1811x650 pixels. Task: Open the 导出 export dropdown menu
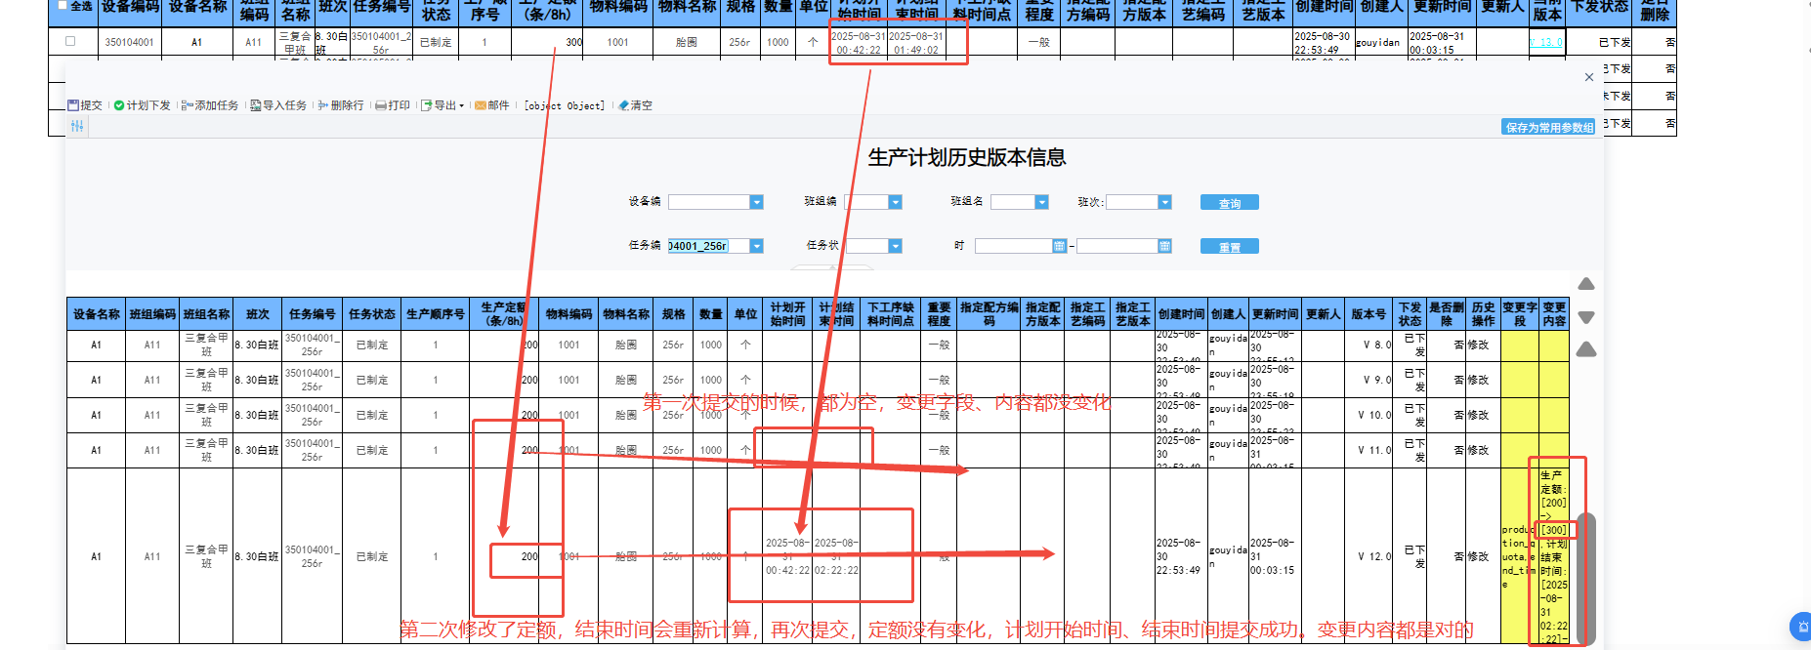[x=443, y=105]
